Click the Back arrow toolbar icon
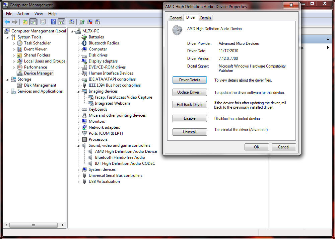335x239 pixels. pyautogui.click(x=7, y=22)
